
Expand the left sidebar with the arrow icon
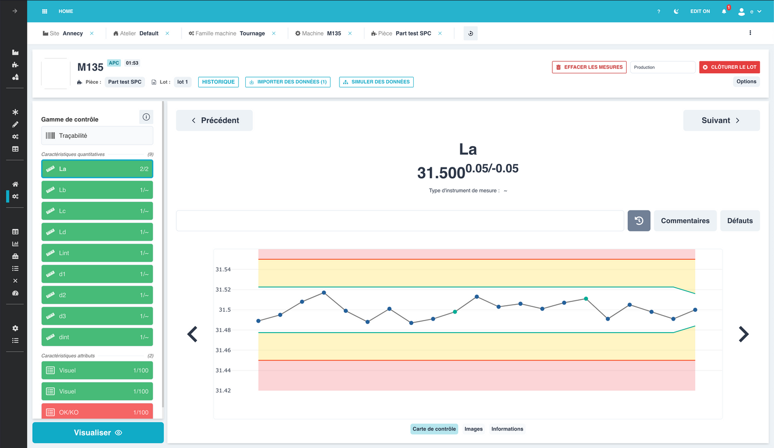coord(15,11)
